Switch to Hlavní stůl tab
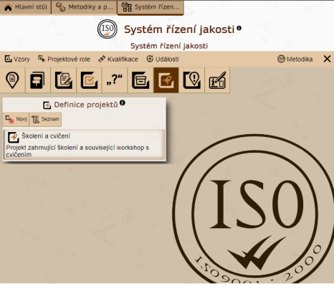This screenshot has width=334, height=284. [x=26, y=7]
